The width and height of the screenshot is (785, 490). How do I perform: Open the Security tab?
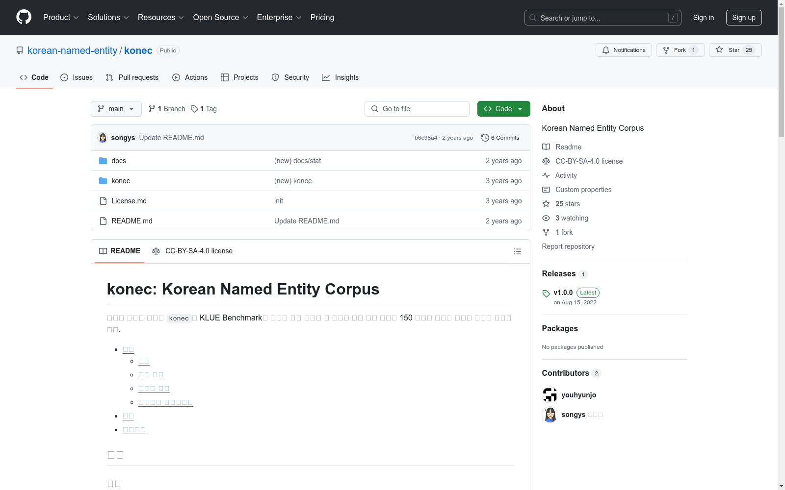(x=290, y=77)
